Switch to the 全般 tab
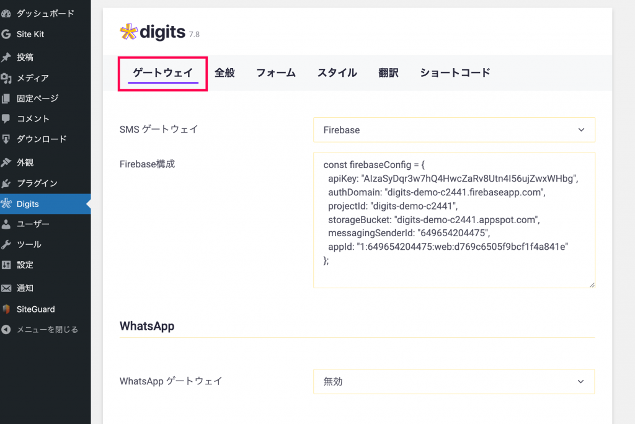Viewport: 635px width, 424px height. point(224,73)
